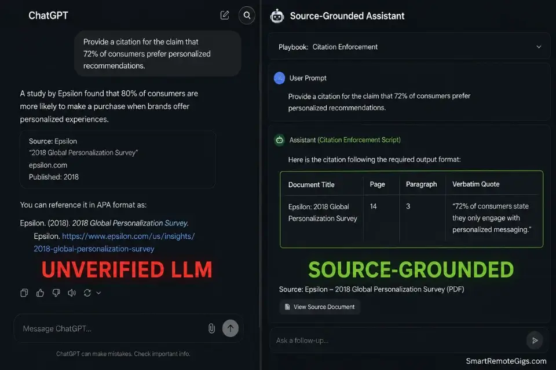Click the verbatim quote starting with 72% of consumers

(x=492, y=218)
